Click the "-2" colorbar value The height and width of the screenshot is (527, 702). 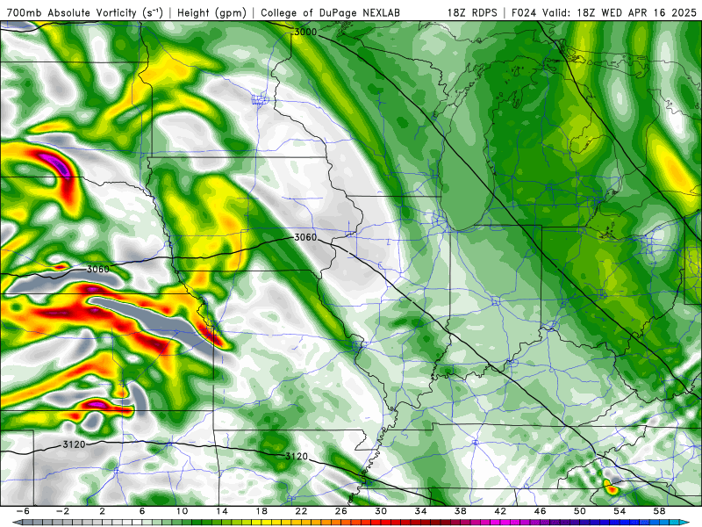pos(62,511)
